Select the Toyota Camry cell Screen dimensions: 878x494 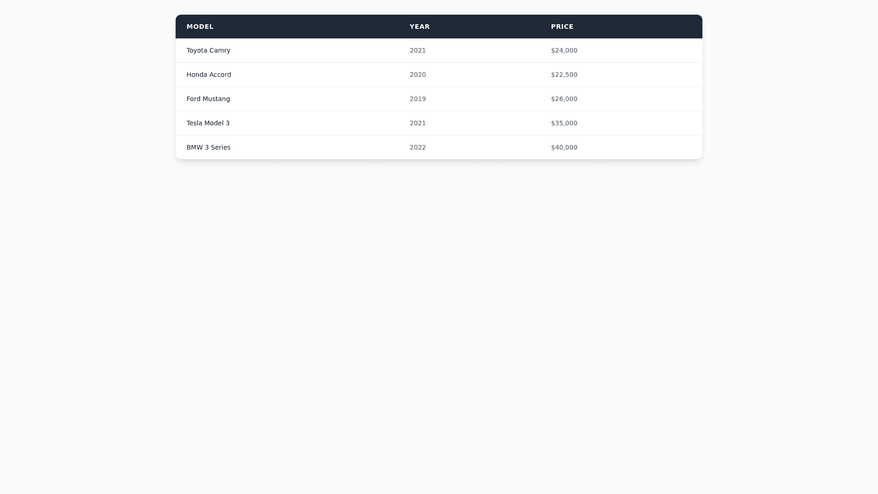(209, 50)
